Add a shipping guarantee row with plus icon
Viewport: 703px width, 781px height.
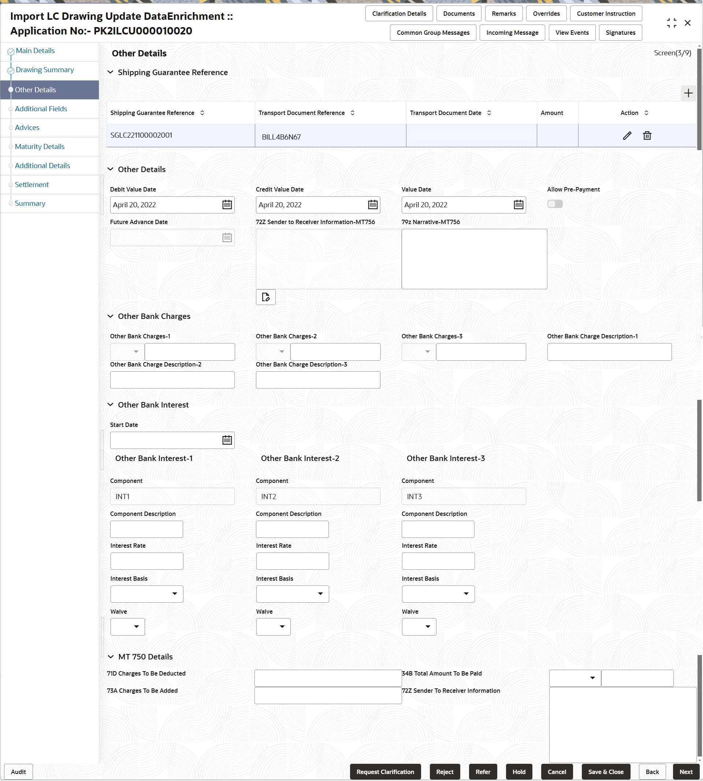click(x=688, y=93)
